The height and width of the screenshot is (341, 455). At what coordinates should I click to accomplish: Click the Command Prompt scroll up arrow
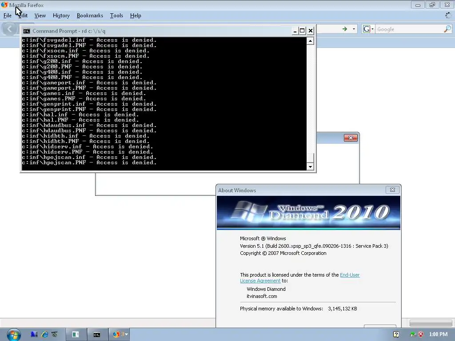pos(310,41)
